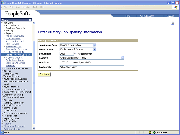This screenshot has width=180, height=135.
Task: Go to the Home link
Action: 128,16
